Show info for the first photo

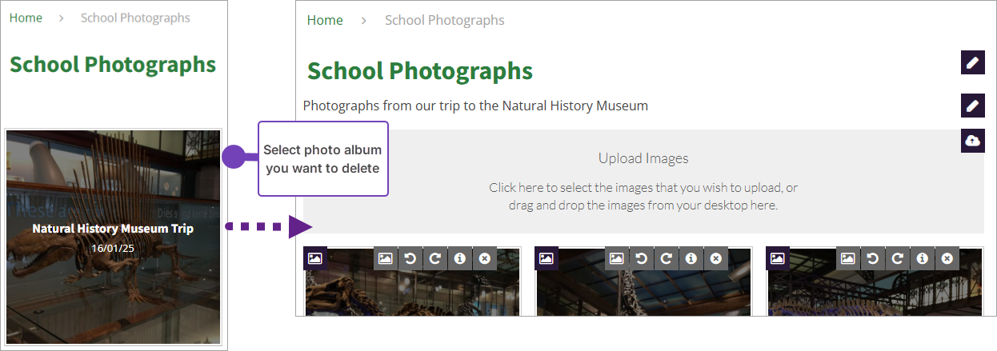click(x=459, y=258)
